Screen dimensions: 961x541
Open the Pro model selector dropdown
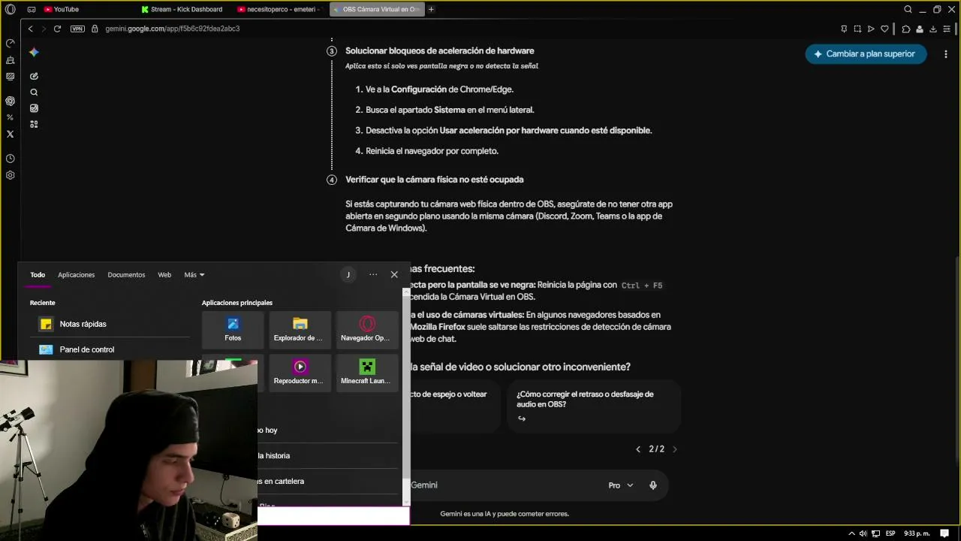[621, 485]
